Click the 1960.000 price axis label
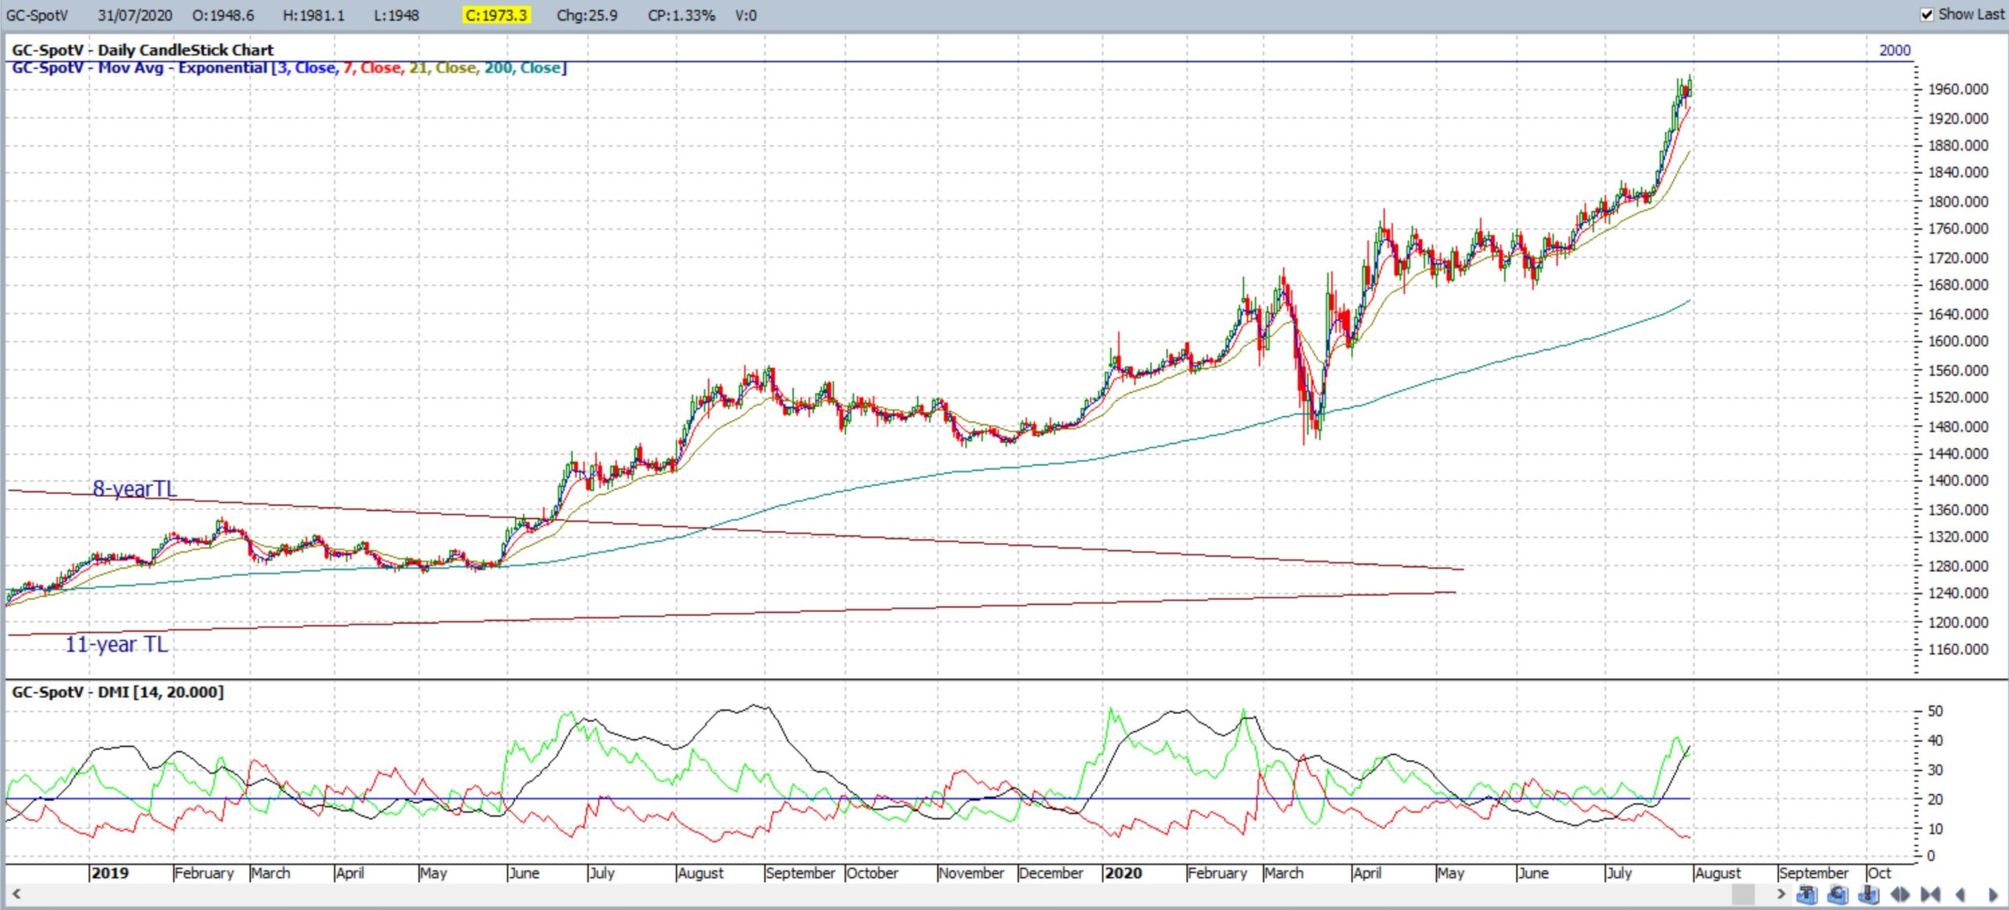 [x=1958, y=89]
